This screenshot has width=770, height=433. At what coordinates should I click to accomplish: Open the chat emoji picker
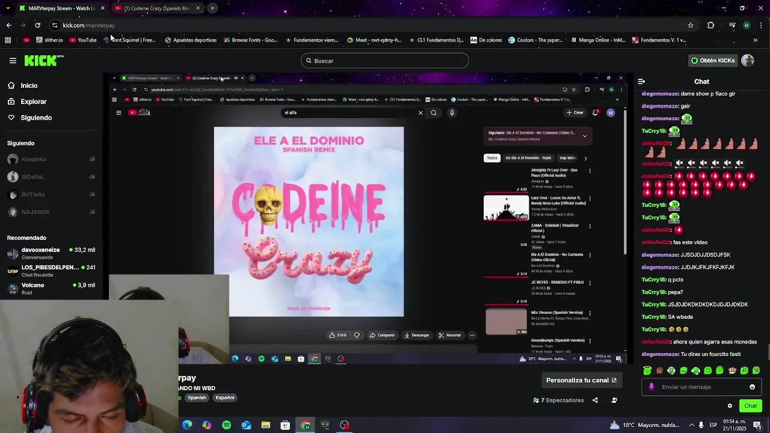click(752, 387)
